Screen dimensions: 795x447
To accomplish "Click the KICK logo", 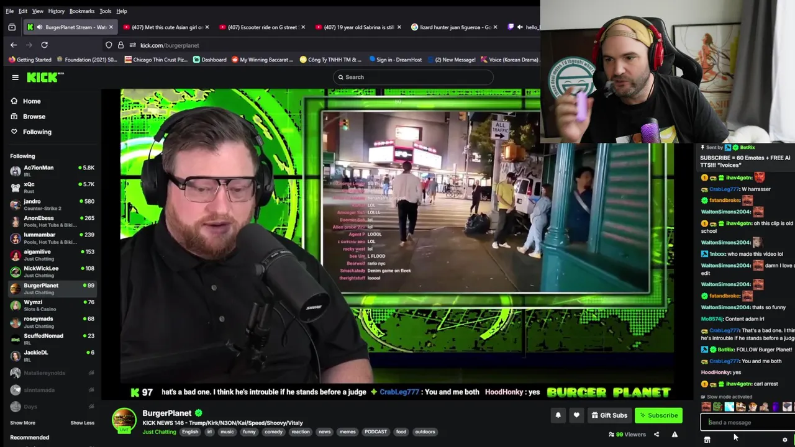I will point(45,77).
